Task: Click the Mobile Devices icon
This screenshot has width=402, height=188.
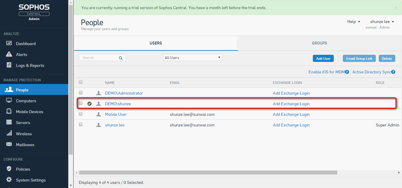Action: click(9, 111)
